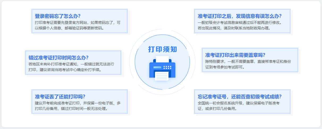
Task: Click text starting 建议开考前完成准考证打印
Action: point(78,103)
